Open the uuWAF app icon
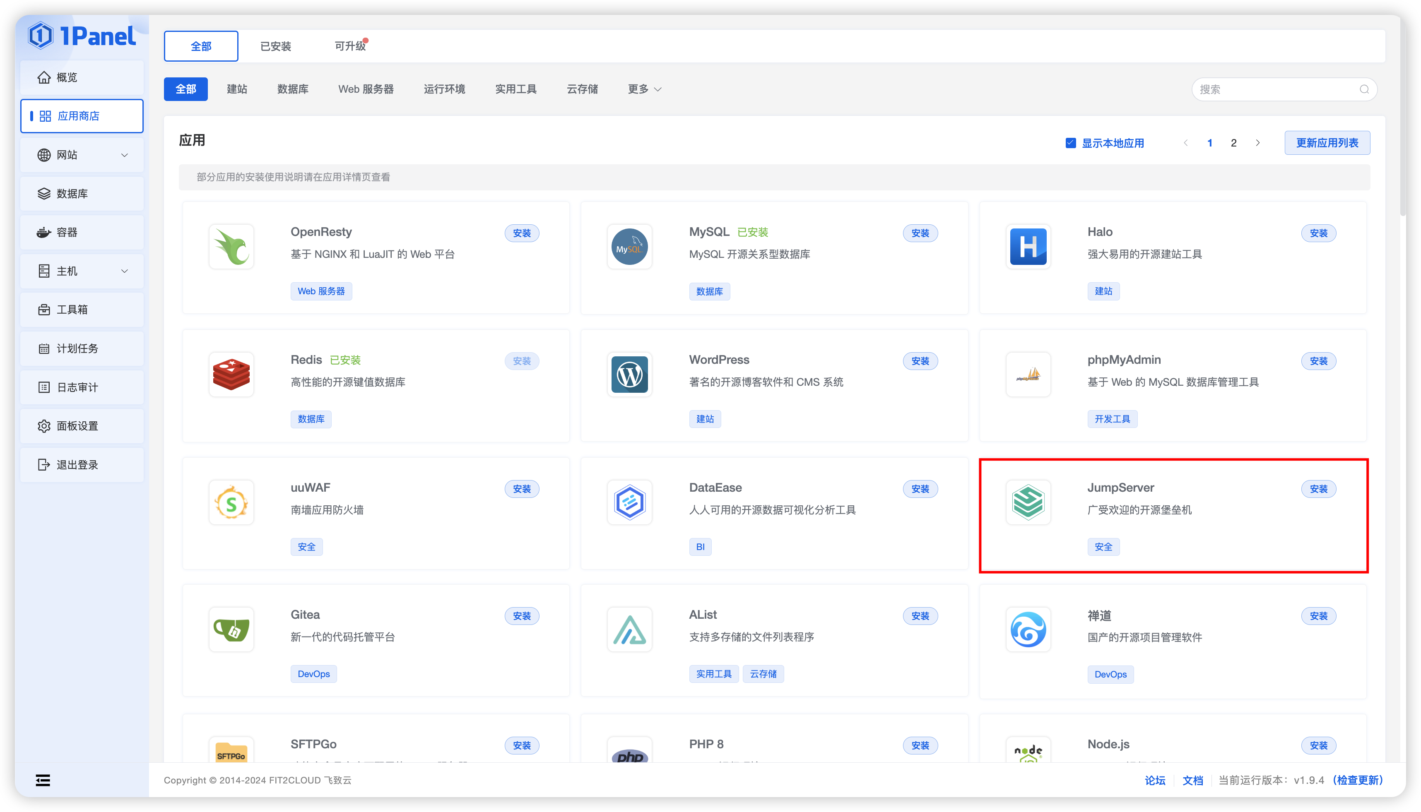The width and height of the screenshot is (1421, 812). pyautogui.click(x=231, y=502)
